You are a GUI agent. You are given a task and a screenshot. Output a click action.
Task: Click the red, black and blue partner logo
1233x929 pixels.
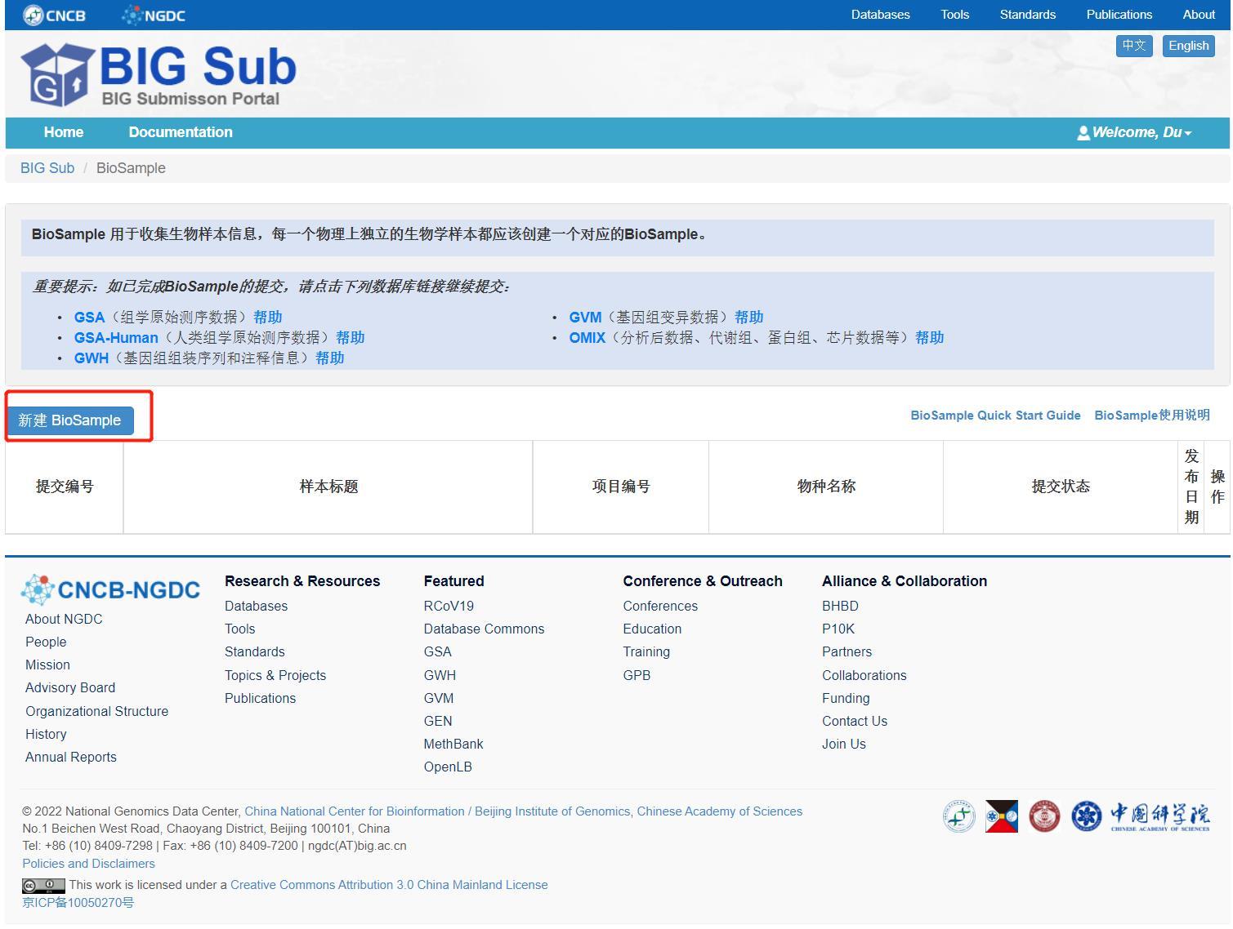tap(1002, 816)
